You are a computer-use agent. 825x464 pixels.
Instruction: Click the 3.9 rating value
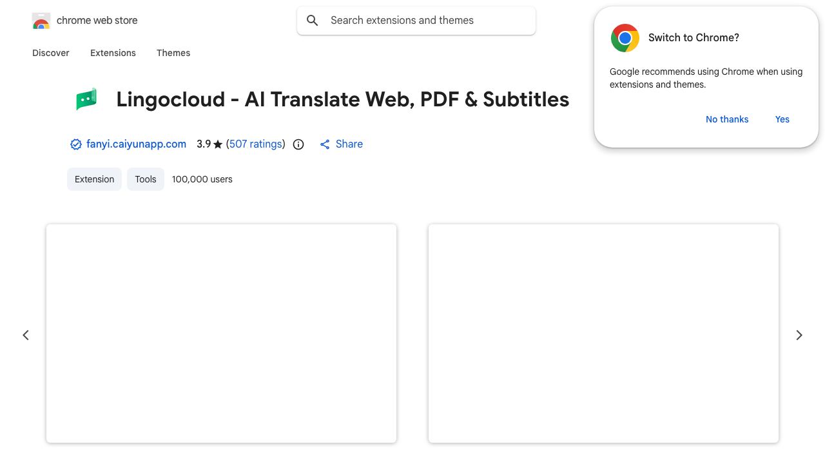coord(204,144)
